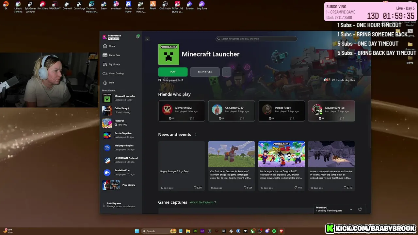Open camel husk new mount news card

331,166
